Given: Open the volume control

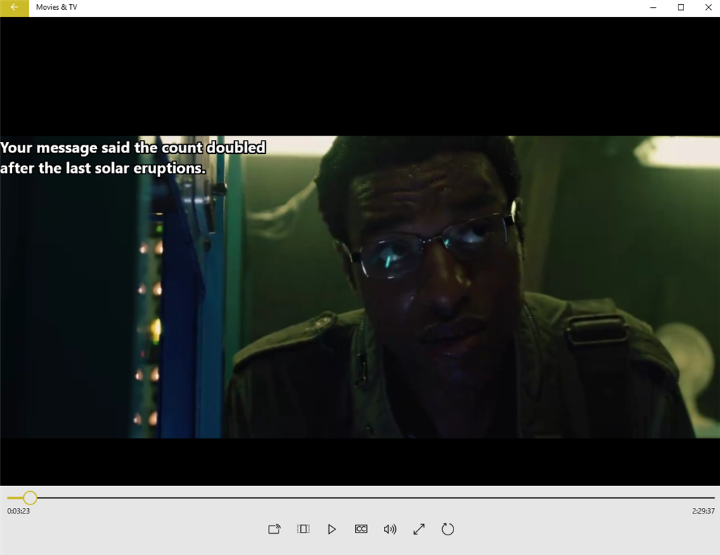Looking at the screenshot, I should (x=390, y=529).
